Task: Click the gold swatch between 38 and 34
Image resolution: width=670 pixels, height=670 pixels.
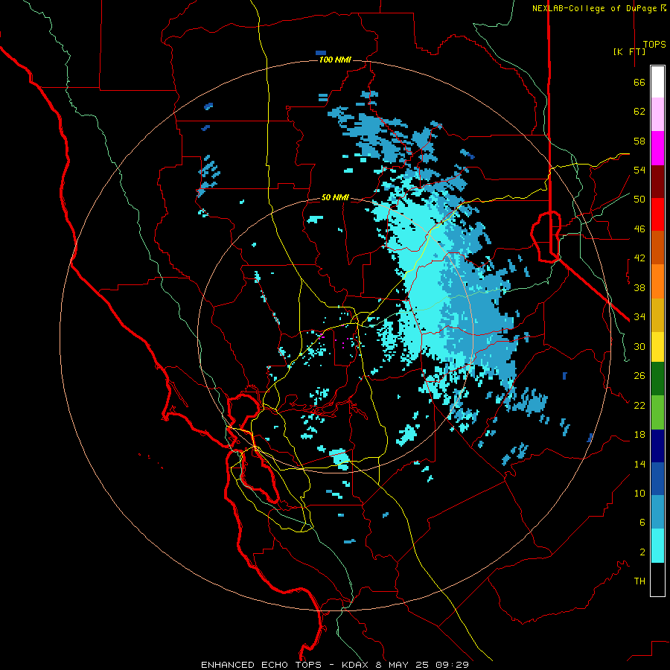Action: click(657, 315)
